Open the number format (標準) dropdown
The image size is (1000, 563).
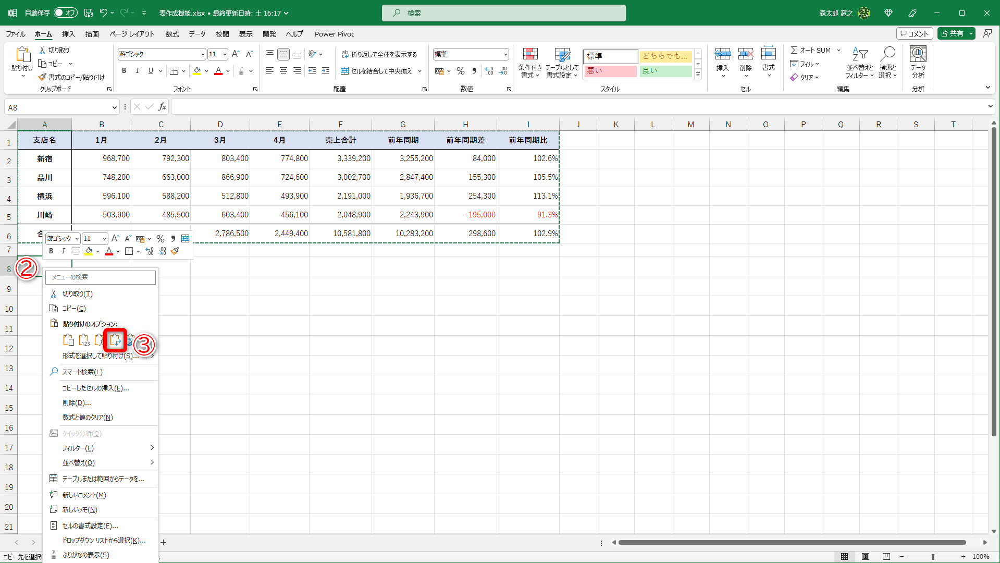tap(505, 54)
